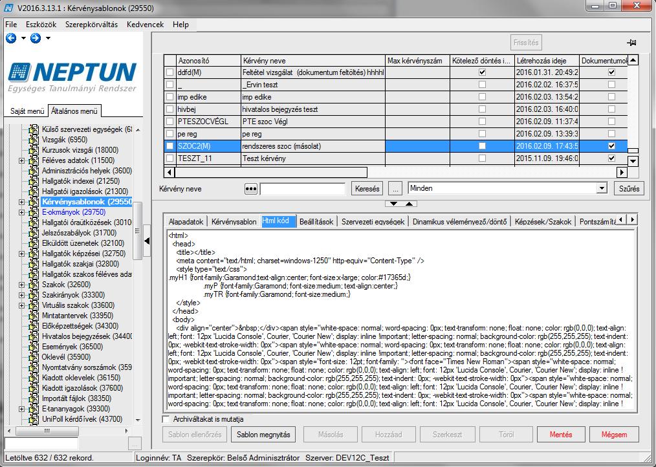Click the Mégsem button
Screen dimensions: 656x467
coord(614,435)
